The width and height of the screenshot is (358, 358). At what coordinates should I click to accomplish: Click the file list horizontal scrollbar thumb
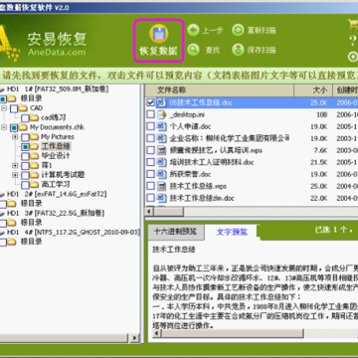click(x=169, y=212)
